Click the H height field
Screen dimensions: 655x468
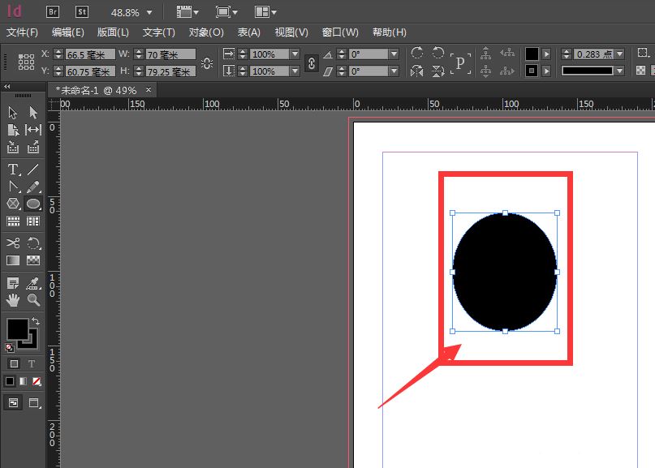(x=170, y=72)
